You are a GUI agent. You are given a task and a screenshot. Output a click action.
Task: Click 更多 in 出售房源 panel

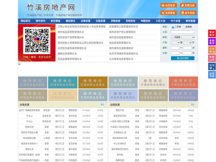[103, 105]
